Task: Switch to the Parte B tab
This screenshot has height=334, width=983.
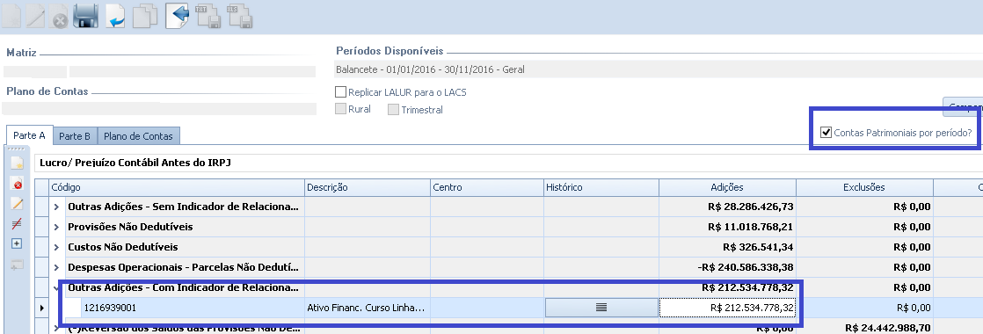Action: [75, 136]
